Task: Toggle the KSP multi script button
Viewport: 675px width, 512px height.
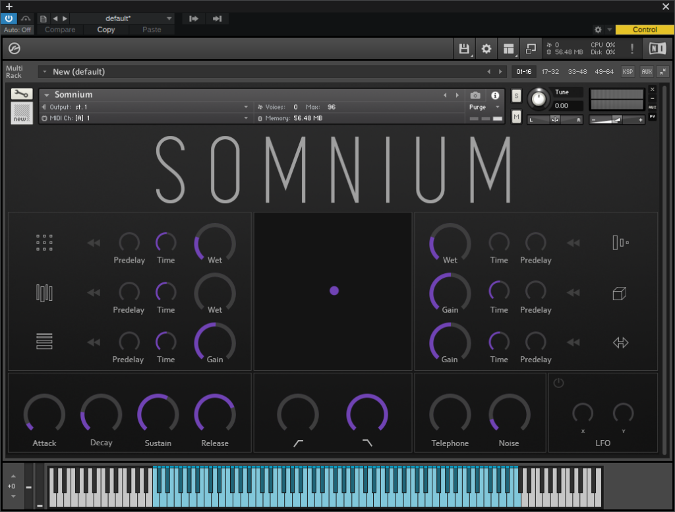Action: pyautogui.click(x=628, y=71)
